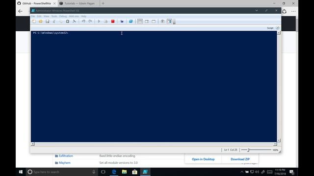Open the Help menu in PowerShell ISE
The image size is (314, 176).
pyautogui.click(x=83, y=16)
